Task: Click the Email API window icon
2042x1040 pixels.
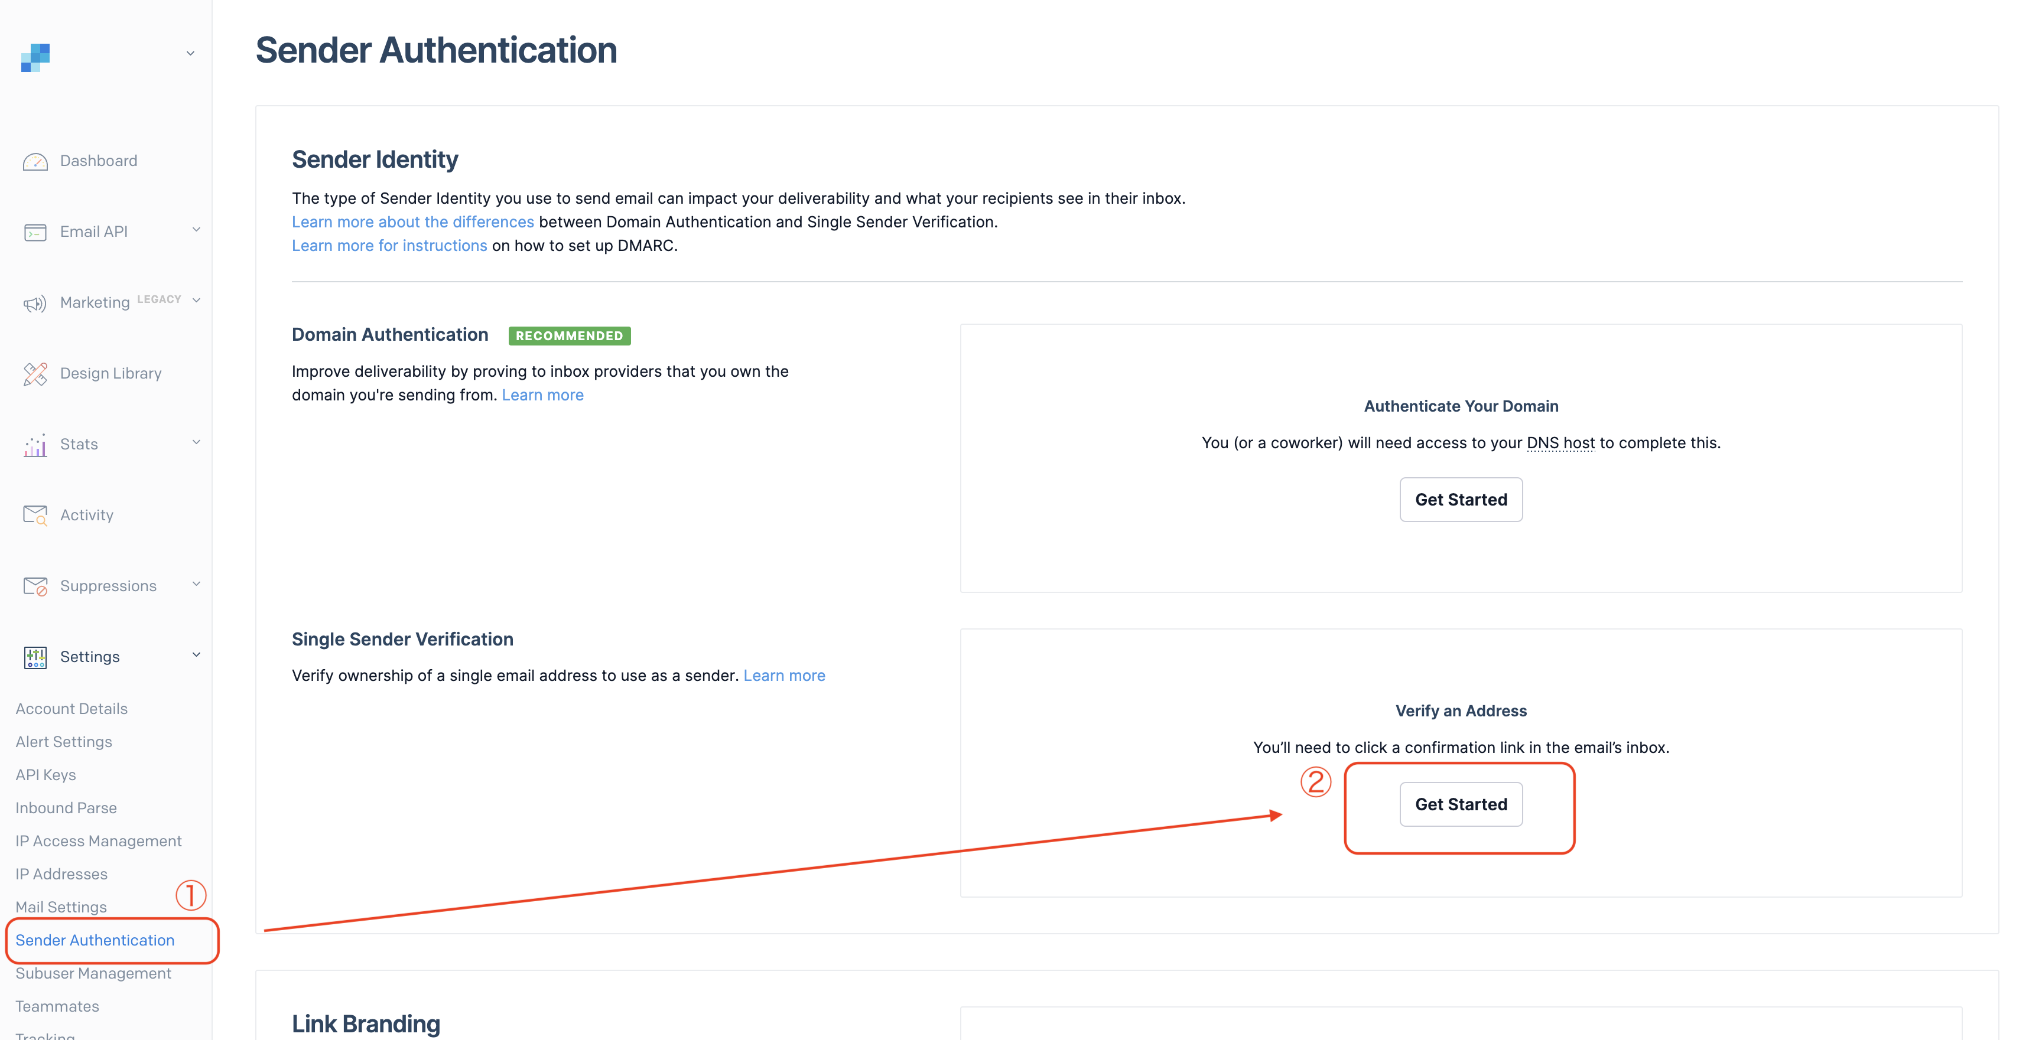Action: (x=35, y=232)
